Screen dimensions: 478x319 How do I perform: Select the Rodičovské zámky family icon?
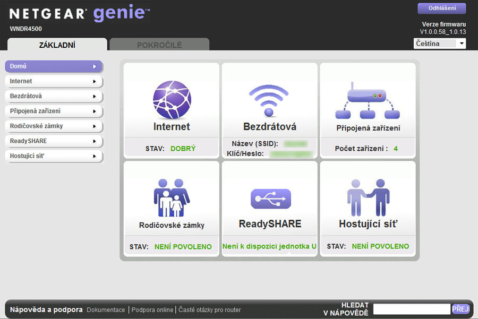pos(172,198)
